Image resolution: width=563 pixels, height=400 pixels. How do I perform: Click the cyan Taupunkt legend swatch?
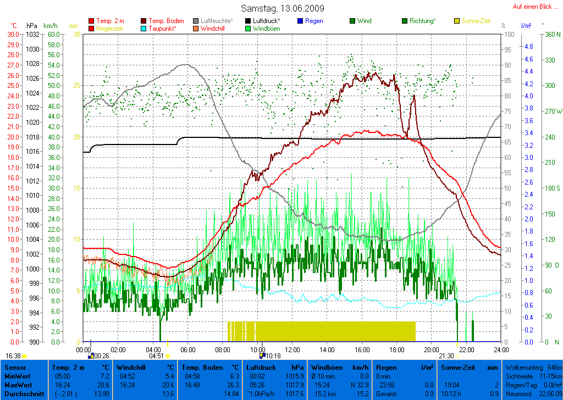click(144, 29)
